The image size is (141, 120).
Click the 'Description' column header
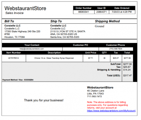pos(54,53)
